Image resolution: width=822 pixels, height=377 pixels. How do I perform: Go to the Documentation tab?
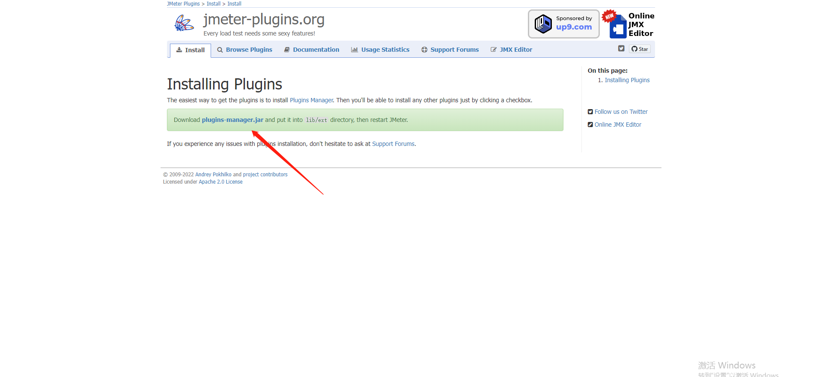click(312, 50)
